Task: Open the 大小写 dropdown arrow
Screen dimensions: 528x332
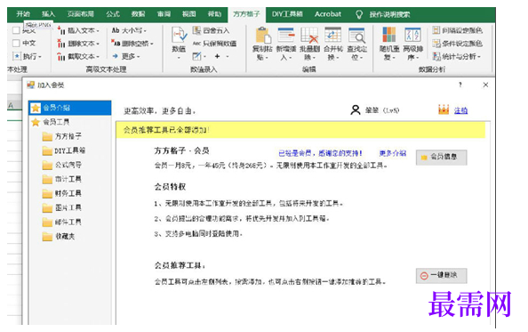Action: (x=145, y=31)
